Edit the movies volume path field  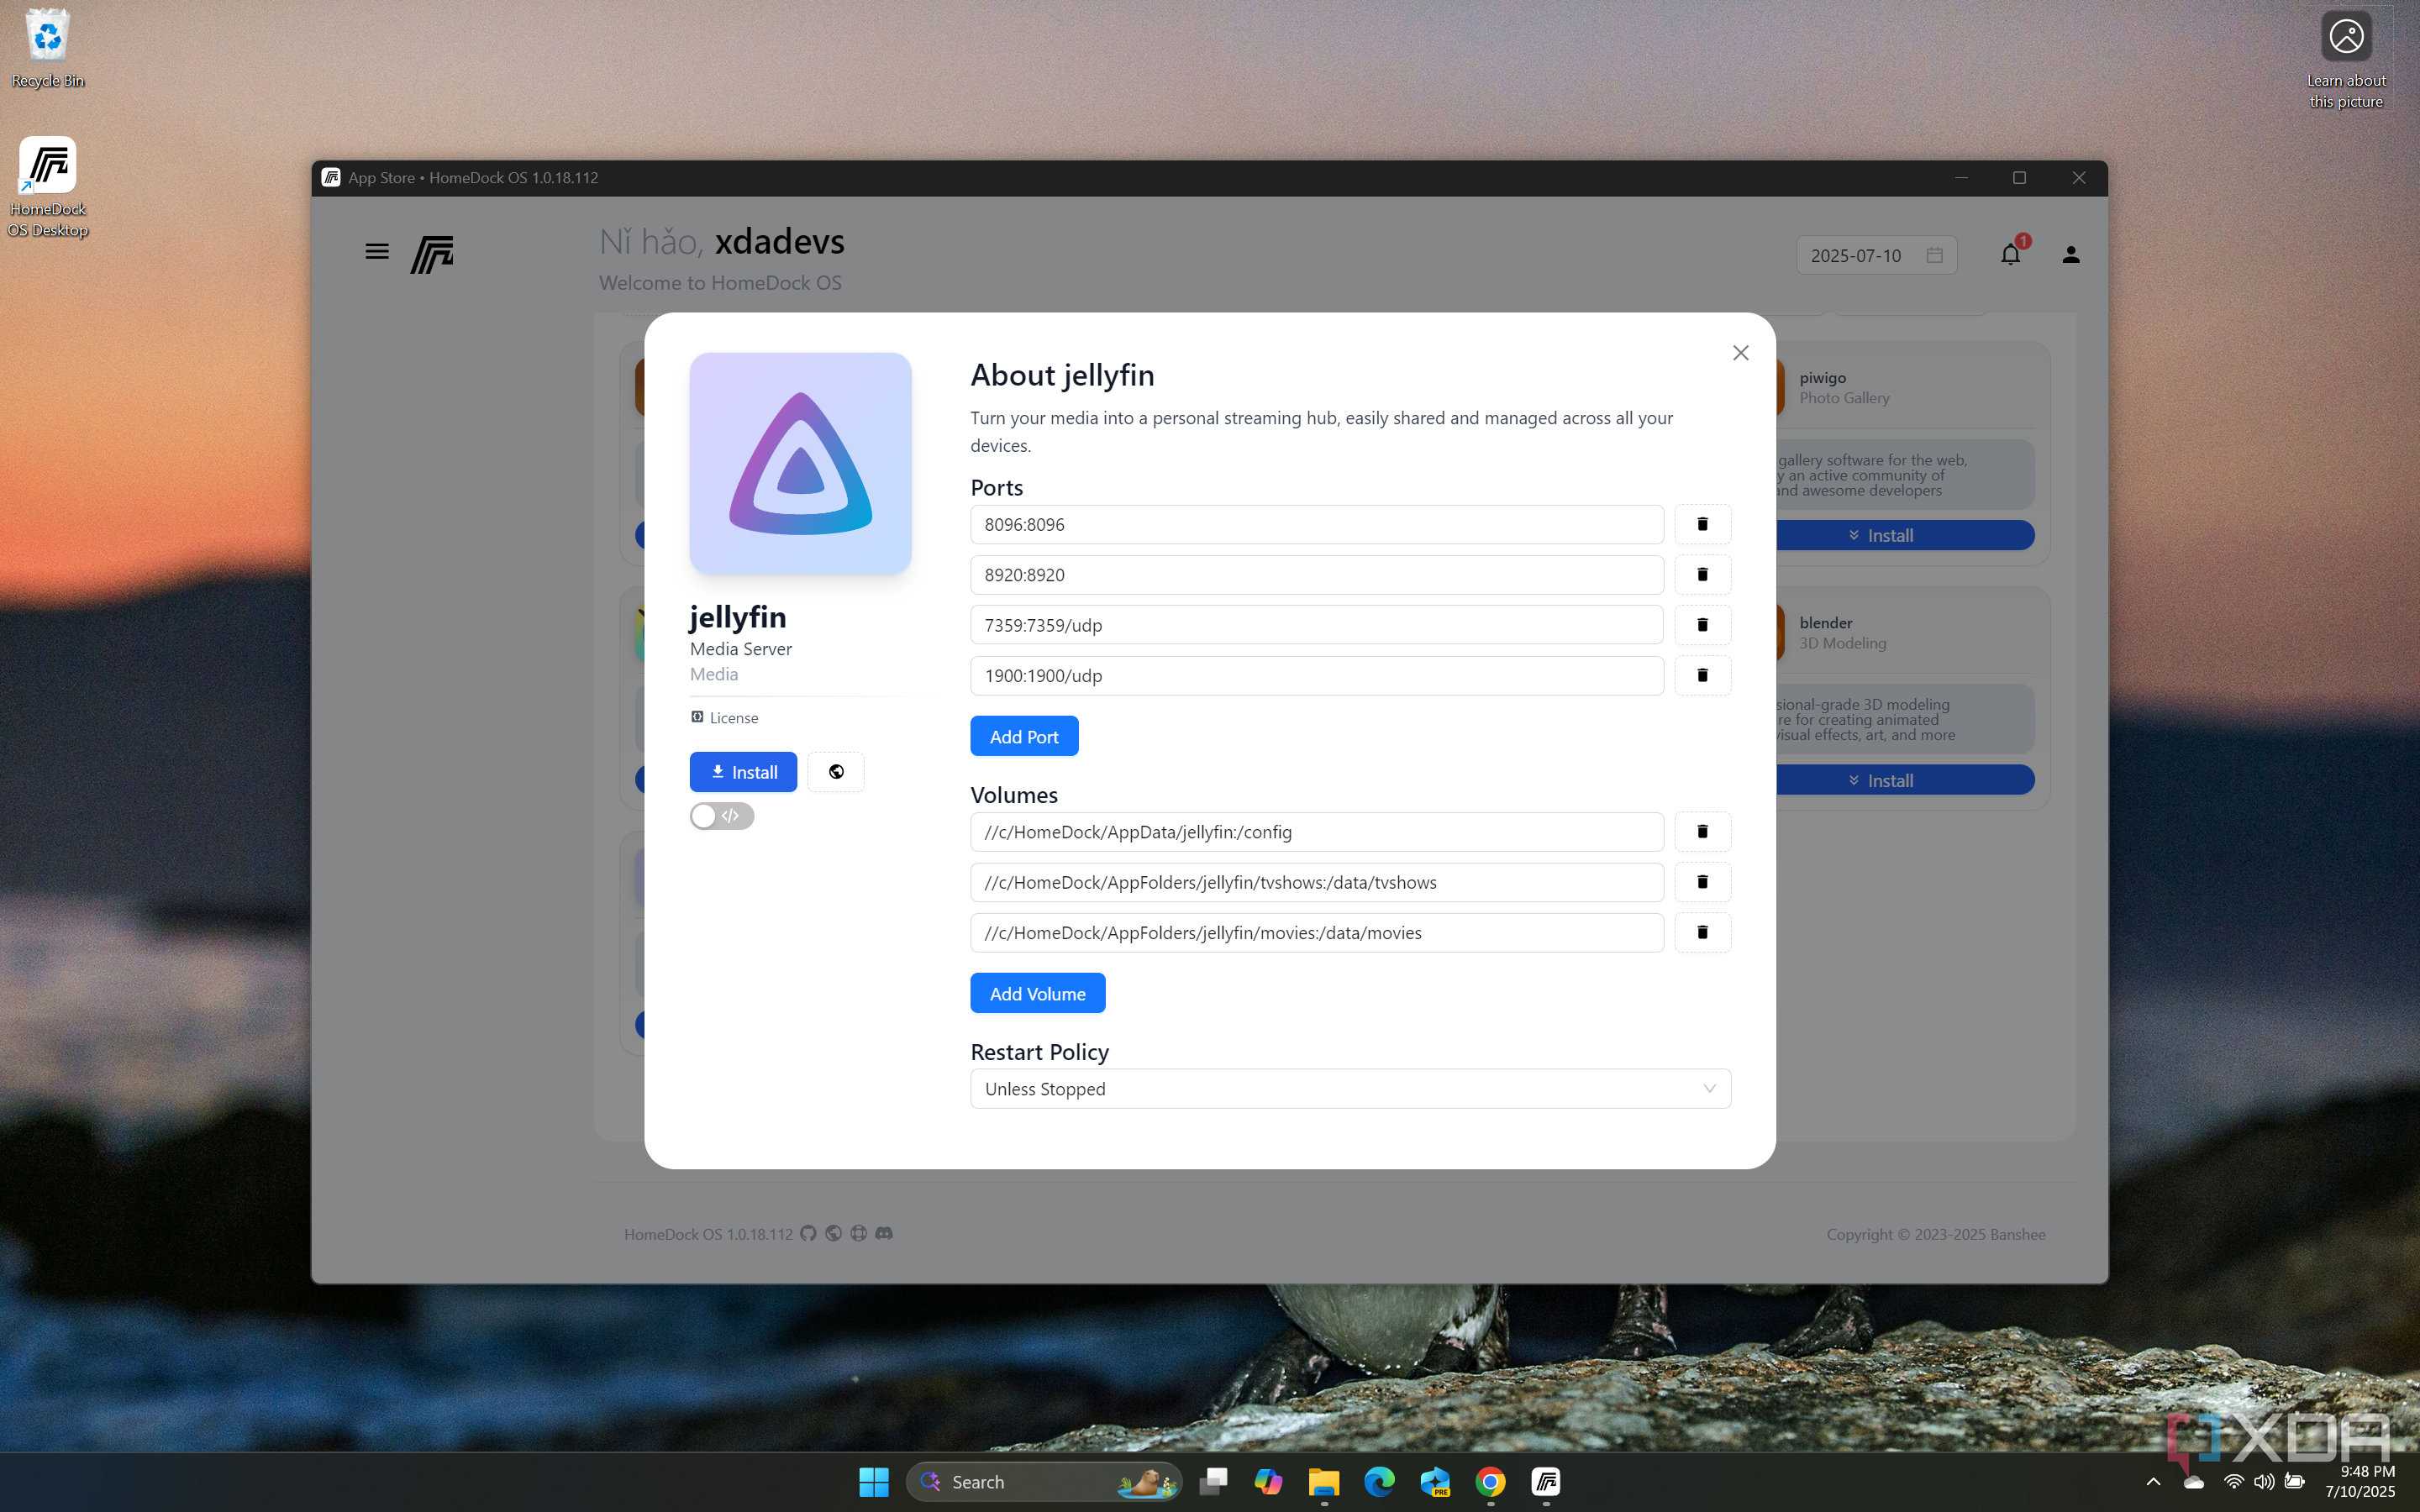pos(1316,932)
